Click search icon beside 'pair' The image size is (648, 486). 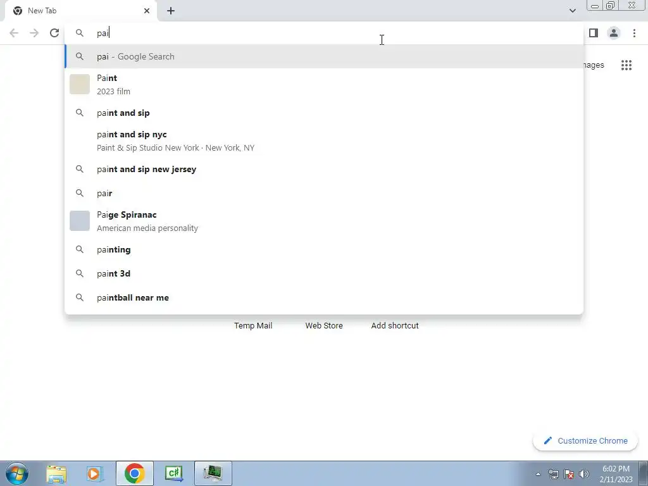(79, 193)
